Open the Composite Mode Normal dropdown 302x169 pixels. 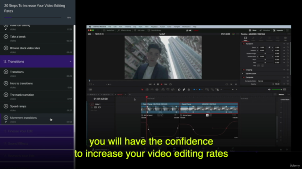268,81
